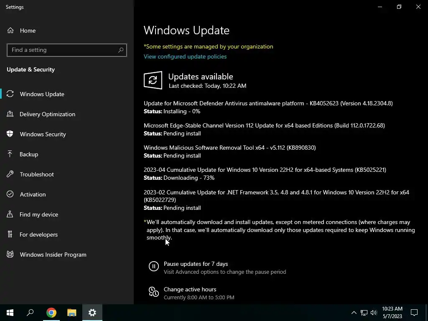Click the Troubleshoot wrench icon
This screenshot has height=321, width=428.
coord(10,174)
